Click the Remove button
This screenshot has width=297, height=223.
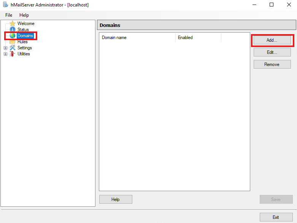pyautogui.click(x=272, y=64)
